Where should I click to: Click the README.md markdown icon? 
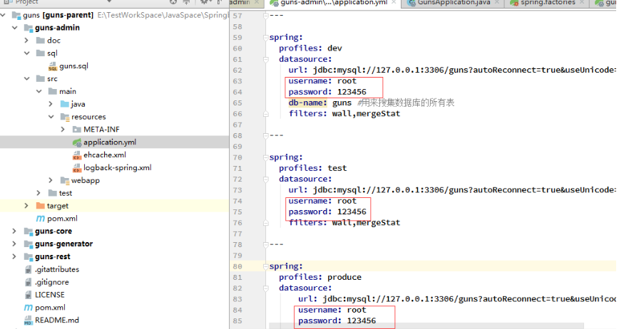pyautogui.click(x=29, y=320)
